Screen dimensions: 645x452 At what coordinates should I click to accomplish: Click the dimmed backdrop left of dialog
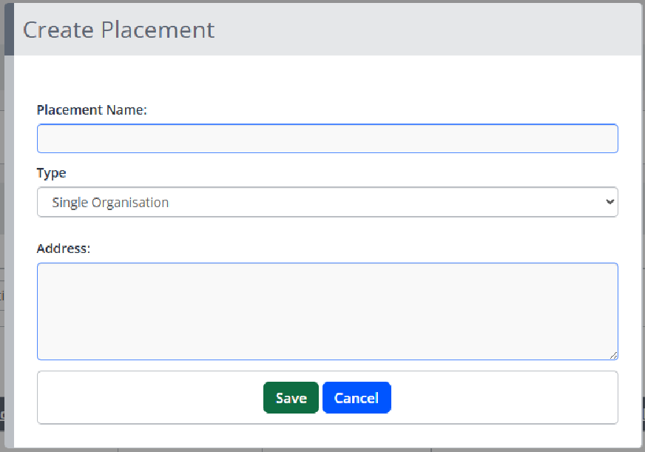(1, 222)
